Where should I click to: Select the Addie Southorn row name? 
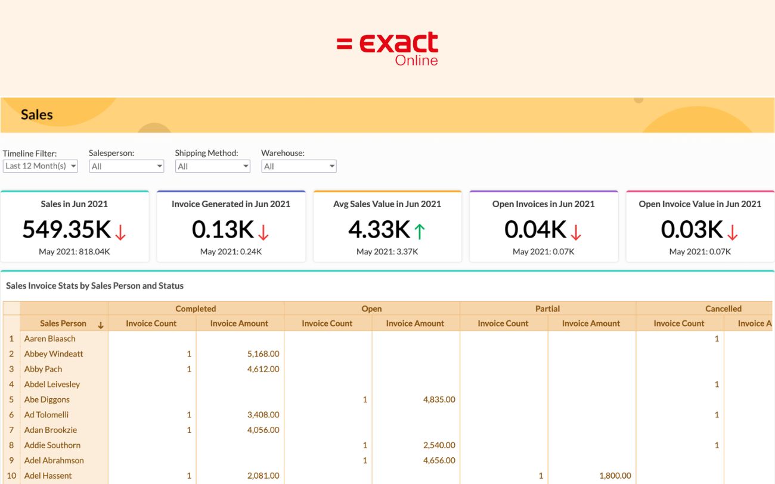(x=52, y=445)
